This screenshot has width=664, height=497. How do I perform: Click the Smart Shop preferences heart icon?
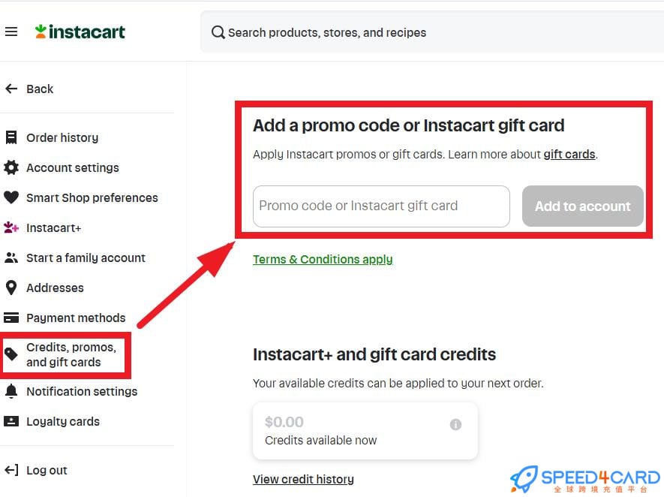coord(12,197)
